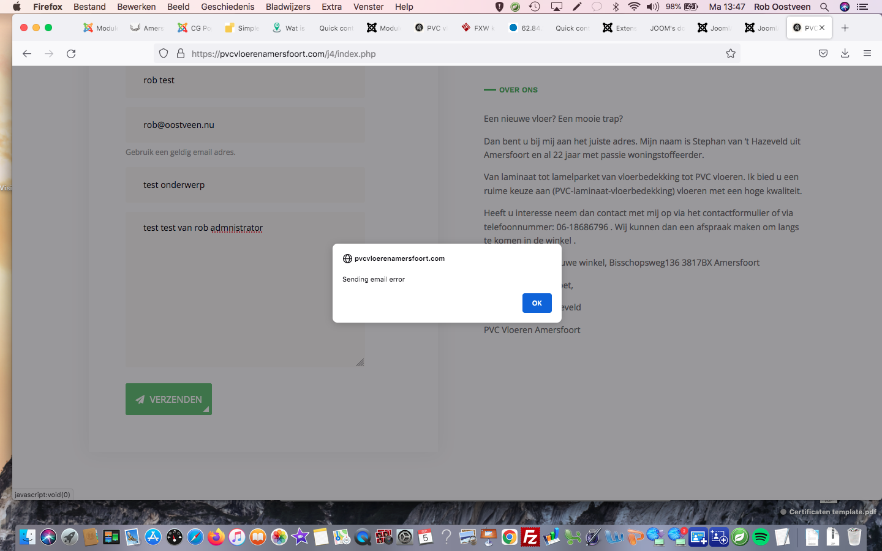Open the Geschiedenis menu
Viewport: 882px width, 551px height.
point(228,7)
